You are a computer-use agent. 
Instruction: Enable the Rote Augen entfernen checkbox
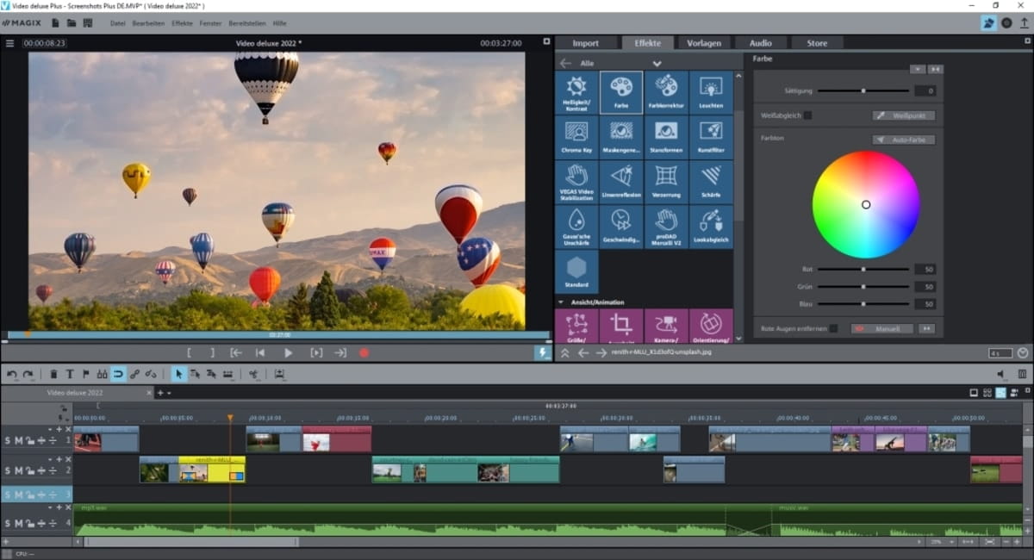[x=833, y=328]
